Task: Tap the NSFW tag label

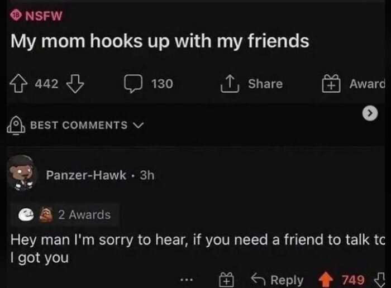Action: (x=36, y=16)
